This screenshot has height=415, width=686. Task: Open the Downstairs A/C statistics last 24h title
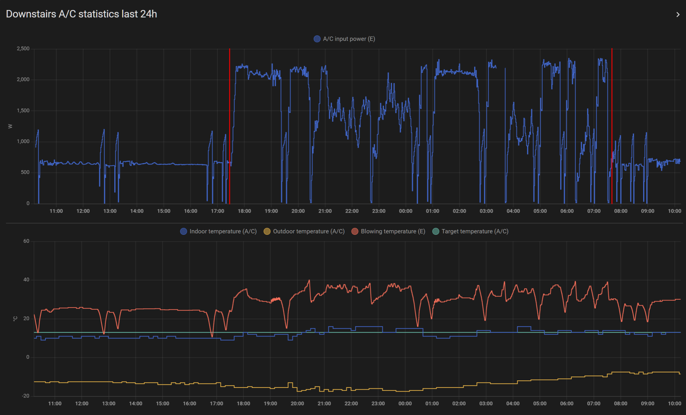pyautogui.click(x=81, y=14)
